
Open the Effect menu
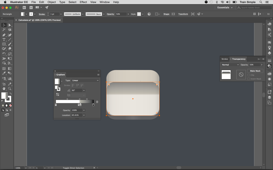pyautogui.click(x=83, y=2)
